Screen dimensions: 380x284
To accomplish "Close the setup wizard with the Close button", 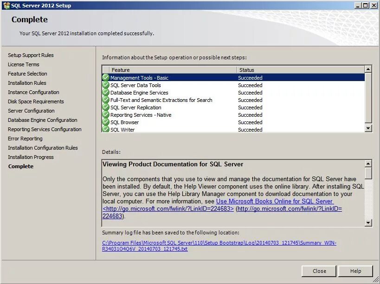I will [x=319, y=271].
